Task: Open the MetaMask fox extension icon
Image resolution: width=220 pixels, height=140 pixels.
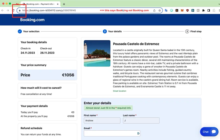Action: [182, 10]
